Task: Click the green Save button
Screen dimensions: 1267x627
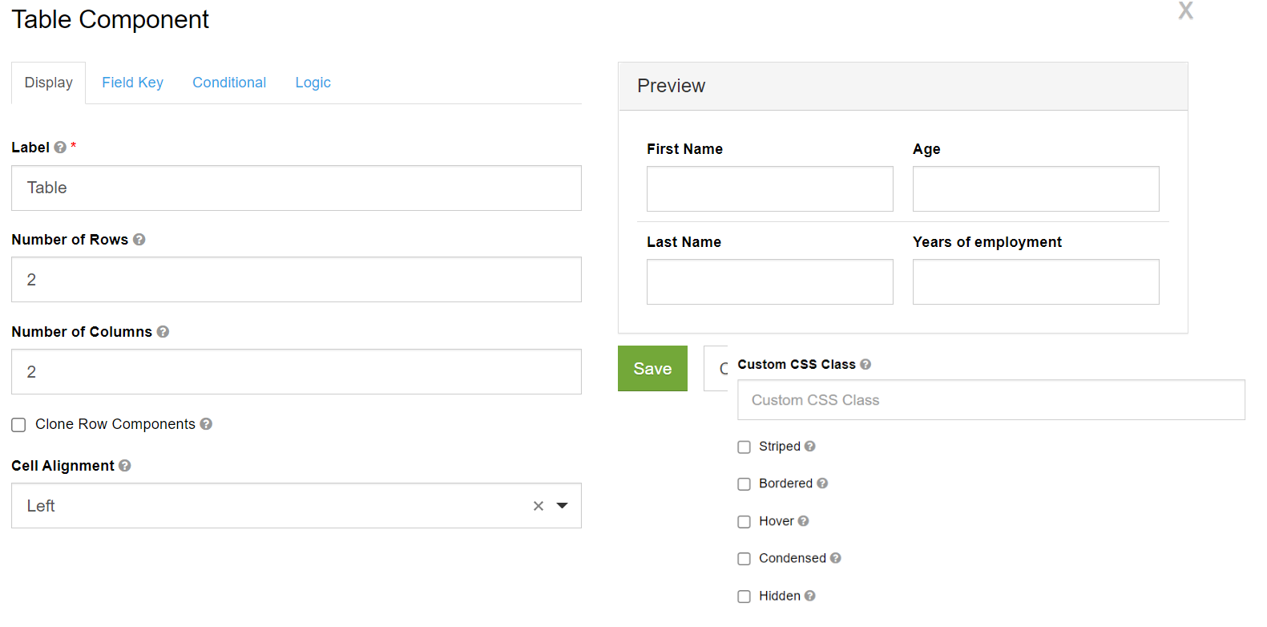Action: (x=652, y=369)
